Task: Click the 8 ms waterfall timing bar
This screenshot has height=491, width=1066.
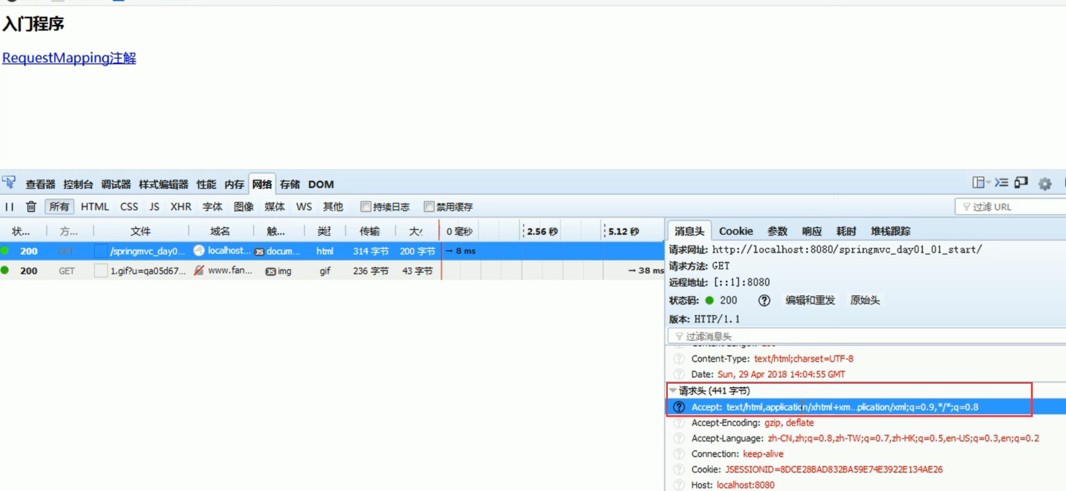Action: pos(461,251)
